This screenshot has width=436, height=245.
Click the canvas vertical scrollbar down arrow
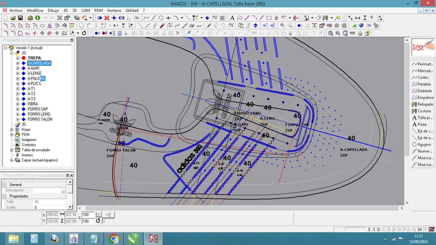[x=407, y=203]
